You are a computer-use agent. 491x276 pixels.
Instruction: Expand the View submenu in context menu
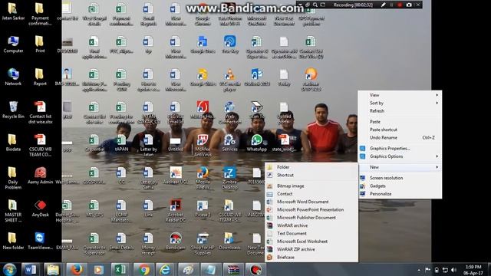400,95
